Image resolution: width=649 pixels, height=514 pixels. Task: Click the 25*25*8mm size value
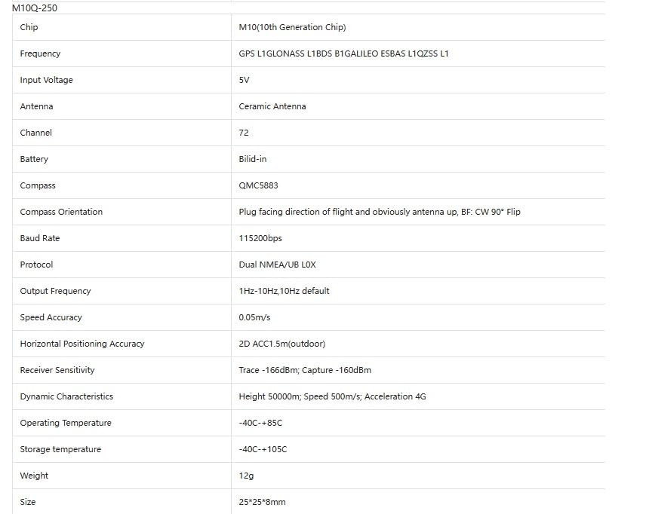[x=262, y=502]
